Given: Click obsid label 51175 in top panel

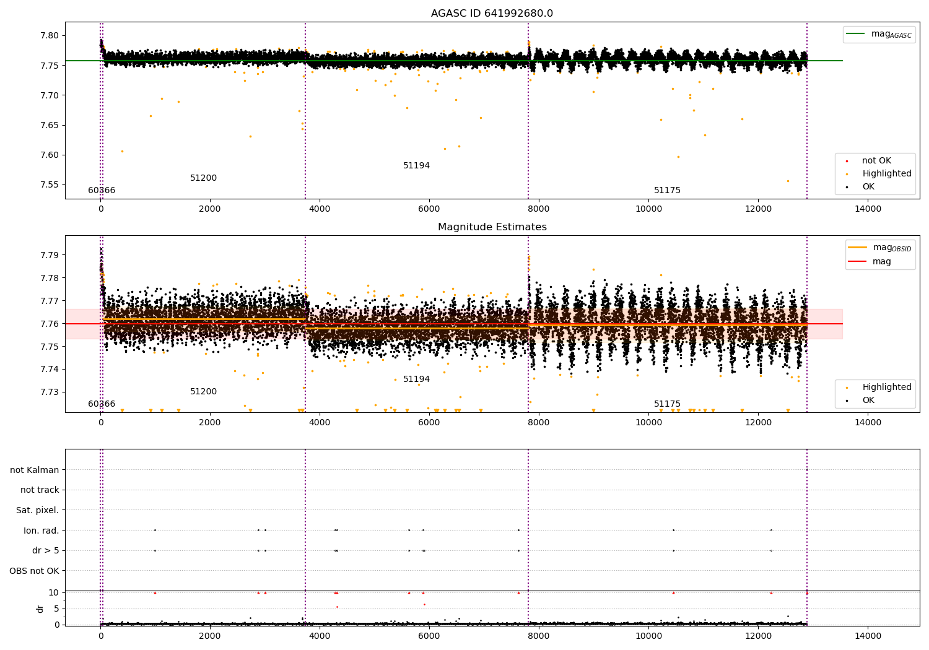Looking at the screenshot, I should pyautogui.click(x=667, y=191).
